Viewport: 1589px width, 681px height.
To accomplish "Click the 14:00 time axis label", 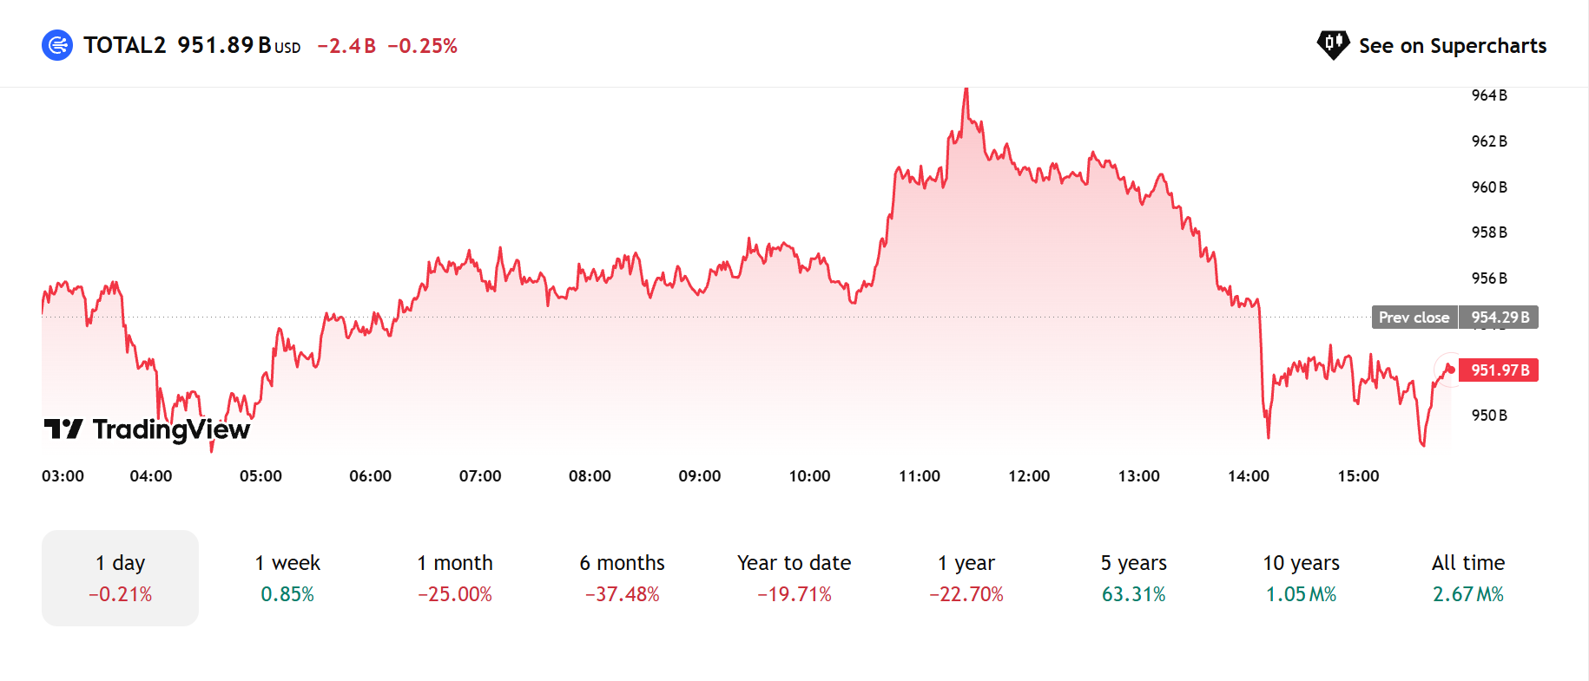I will point(1249,476).
